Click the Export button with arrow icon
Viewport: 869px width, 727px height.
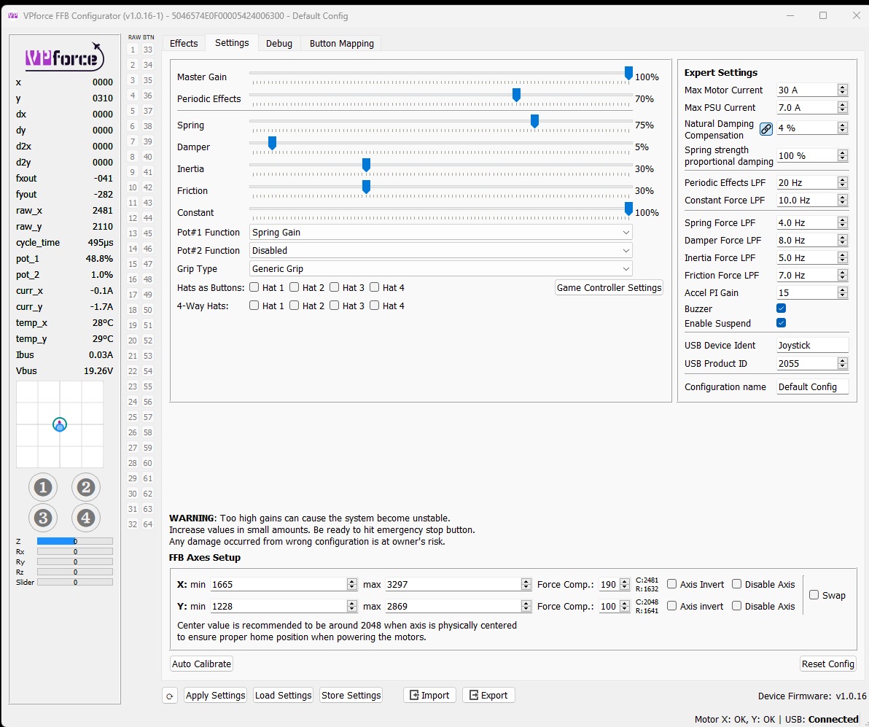(488, 695)
